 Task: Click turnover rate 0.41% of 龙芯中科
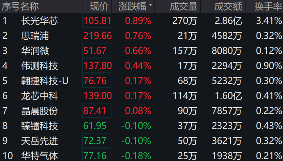[269, 96]
